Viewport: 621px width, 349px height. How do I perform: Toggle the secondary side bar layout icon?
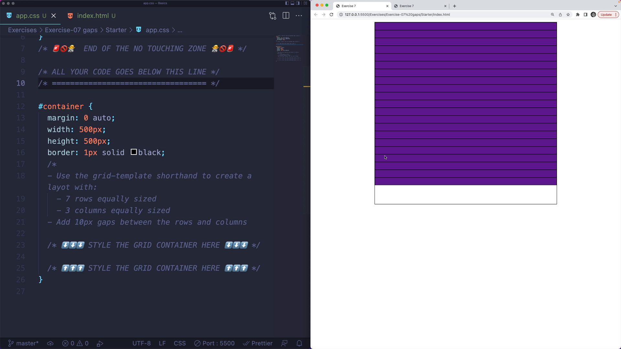click(298, 3)
